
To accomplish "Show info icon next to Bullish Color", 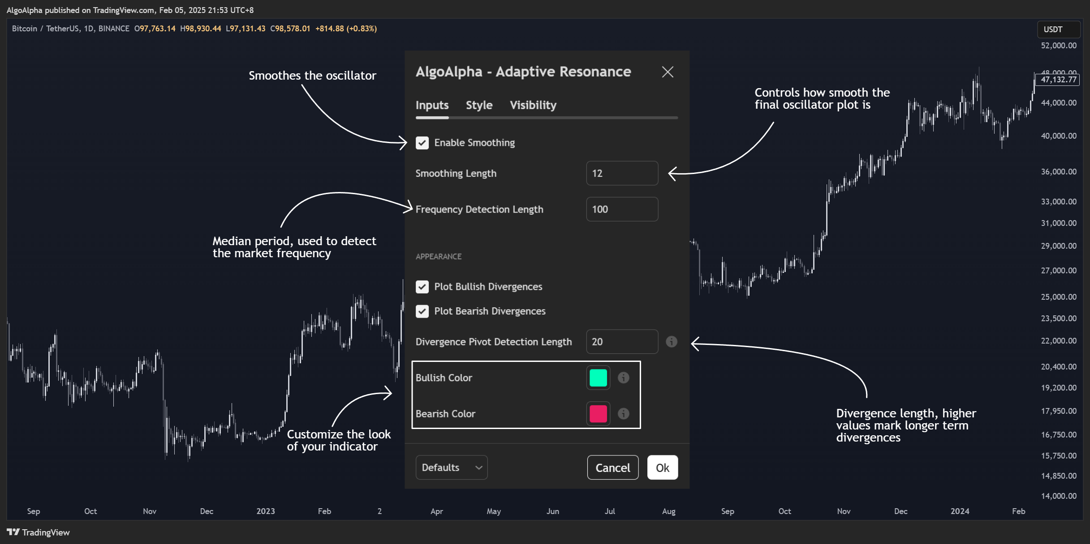I will click(x=623, y=378).
